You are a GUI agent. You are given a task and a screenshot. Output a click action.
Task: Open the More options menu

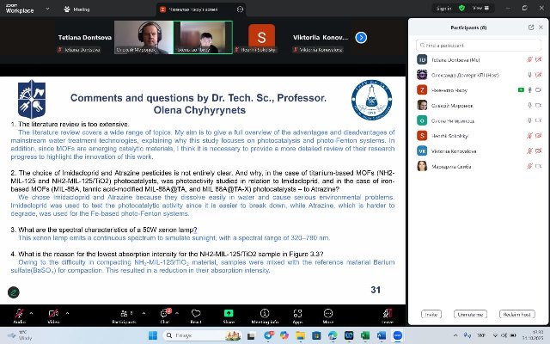(x=328, y=315)
